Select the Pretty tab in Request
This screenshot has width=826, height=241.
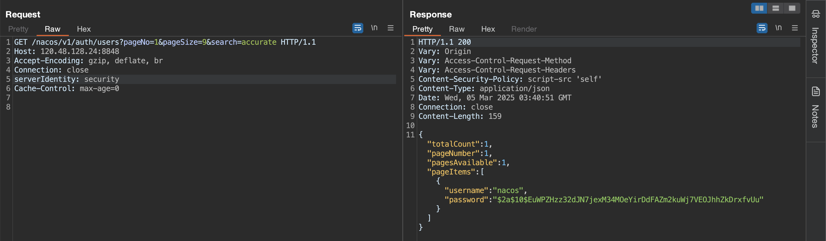pos(18,29)
